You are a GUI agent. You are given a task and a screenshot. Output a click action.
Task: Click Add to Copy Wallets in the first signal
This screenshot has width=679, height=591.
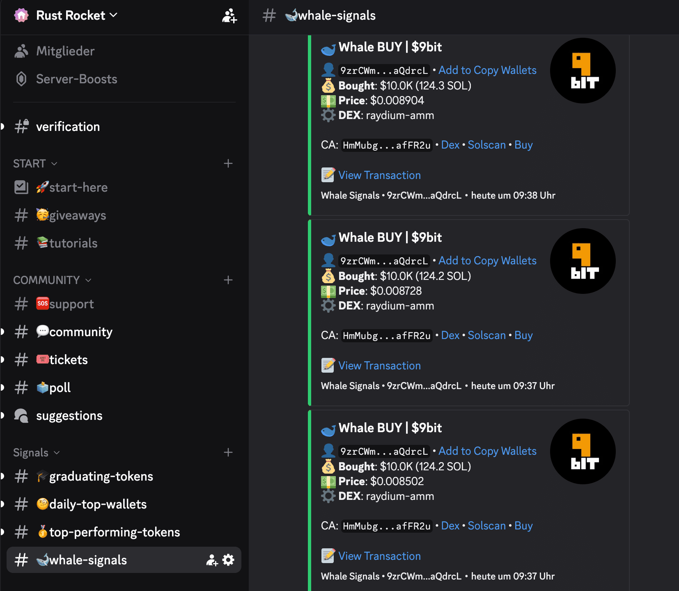pos(487,70)
